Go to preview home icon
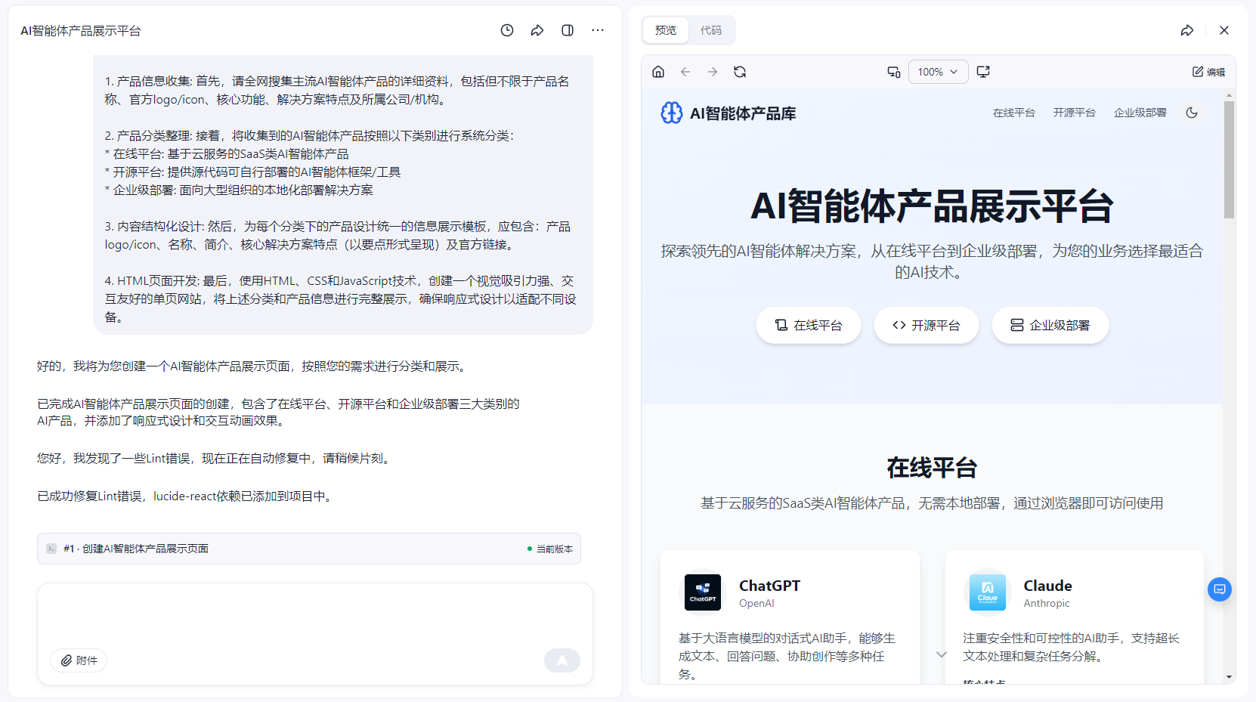1256x702 pixels. coord(658,72)
